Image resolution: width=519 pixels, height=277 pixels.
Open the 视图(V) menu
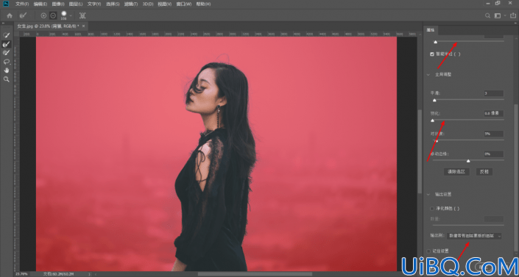pyautogui.click(x=164, y=4)
